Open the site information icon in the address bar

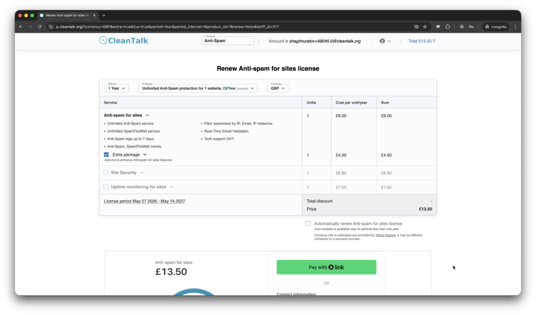click(51, 27)
